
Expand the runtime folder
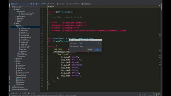point(14,58)
